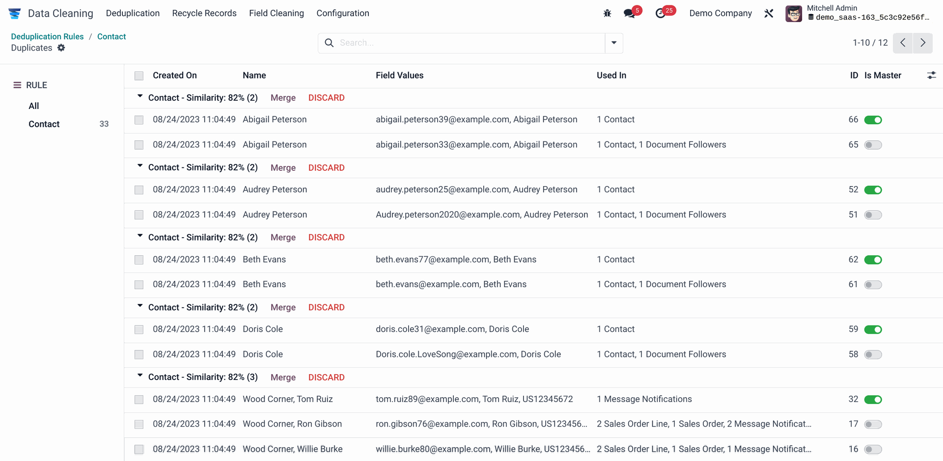The height and width of the screenshot is (461, 943).
Task: Collapse the Contact similarity group with 3 records
Action: (x=140, y=376)
